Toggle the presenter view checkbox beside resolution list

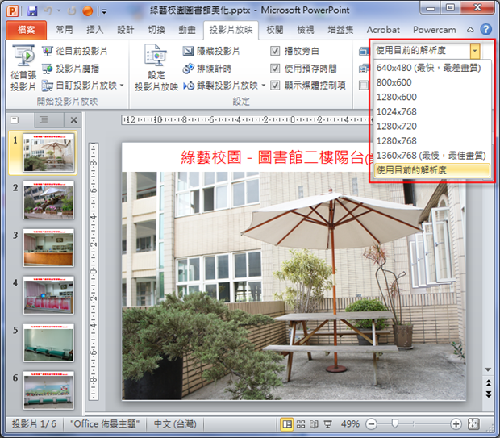(x=363, y=86)
